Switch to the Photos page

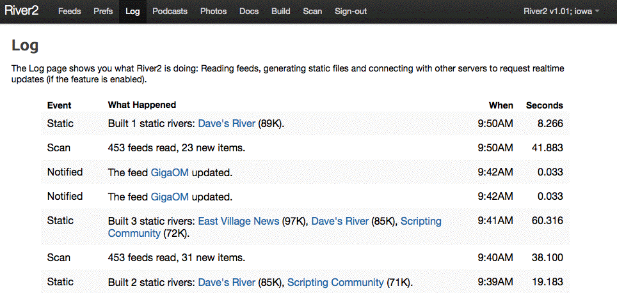[x=213, y=11]
